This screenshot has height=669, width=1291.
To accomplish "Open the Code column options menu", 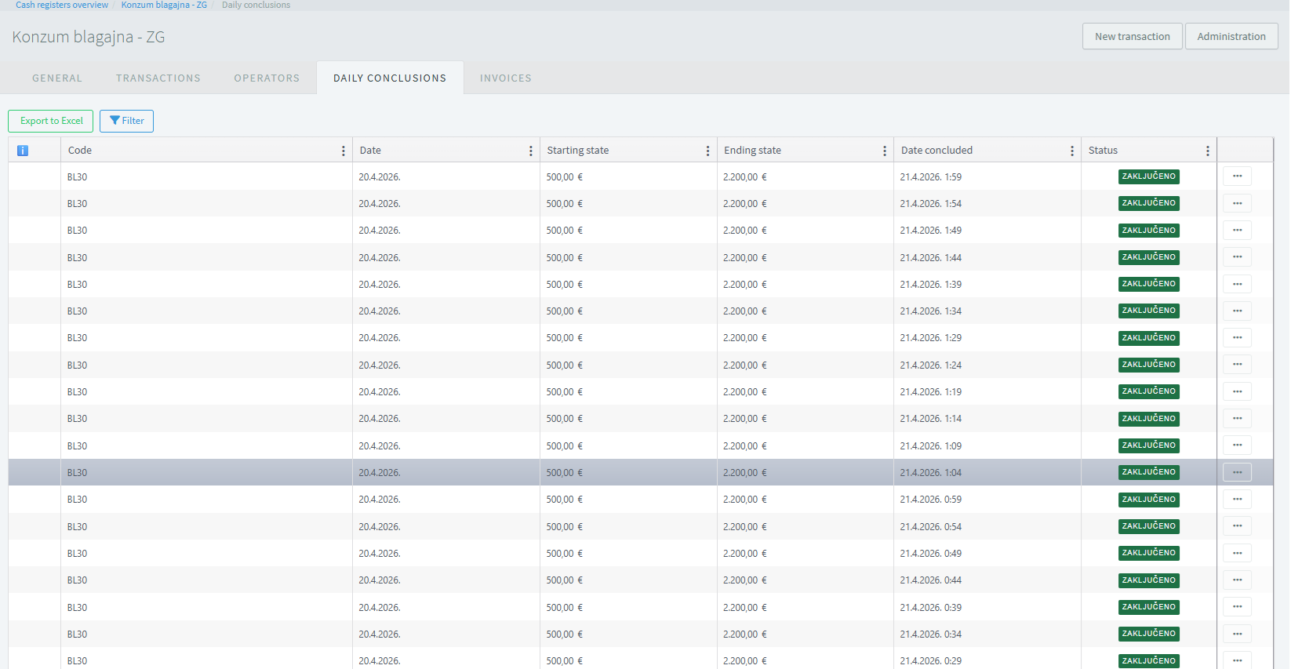I will point(343,151).
